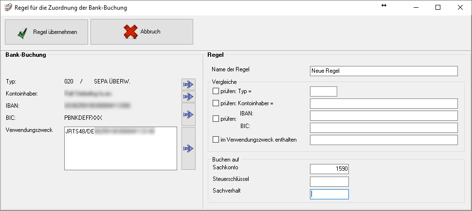Enable the 'prüfen: Typ =' checkbox
Image resolution: width=472 pixels, height=211 pixels.
coord(216,91)
